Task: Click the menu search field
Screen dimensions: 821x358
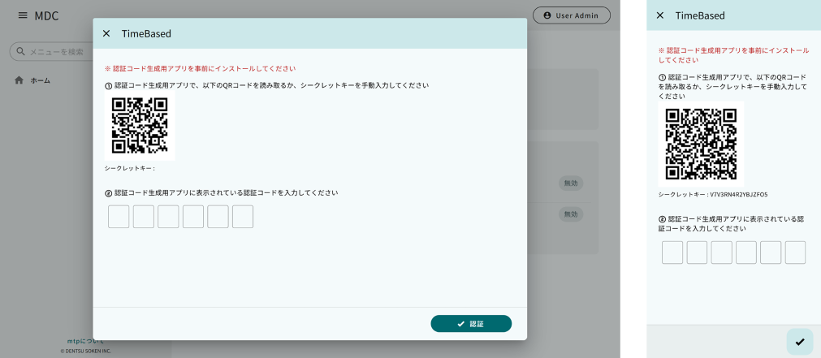Action: [x=51, y=52]
